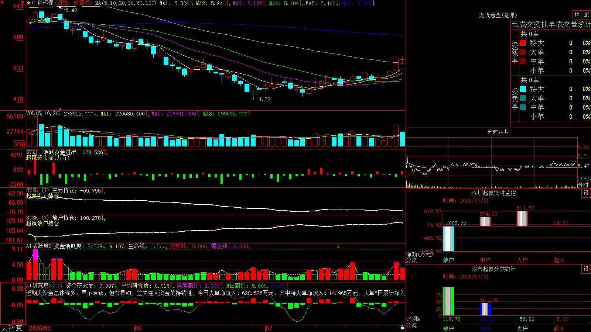Click the -56.90 value in 分类统计

pyautogui.click(x=526, y=319)
